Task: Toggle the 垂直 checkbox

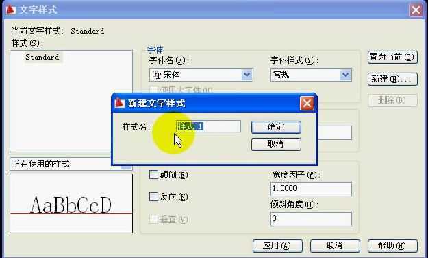Action: (x=153, y=219)
